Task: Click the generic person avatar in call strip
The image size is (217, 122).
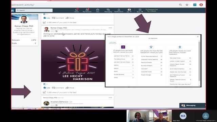Action: click(x=206, y=116)
